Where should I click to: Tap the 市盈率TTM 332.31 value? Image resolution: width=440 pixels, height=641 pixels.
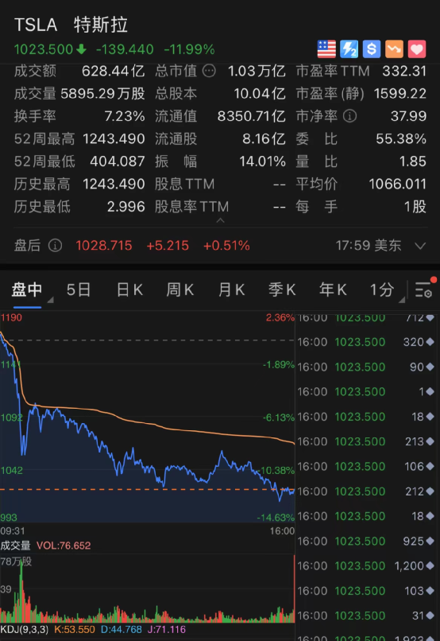pos(404,71)
